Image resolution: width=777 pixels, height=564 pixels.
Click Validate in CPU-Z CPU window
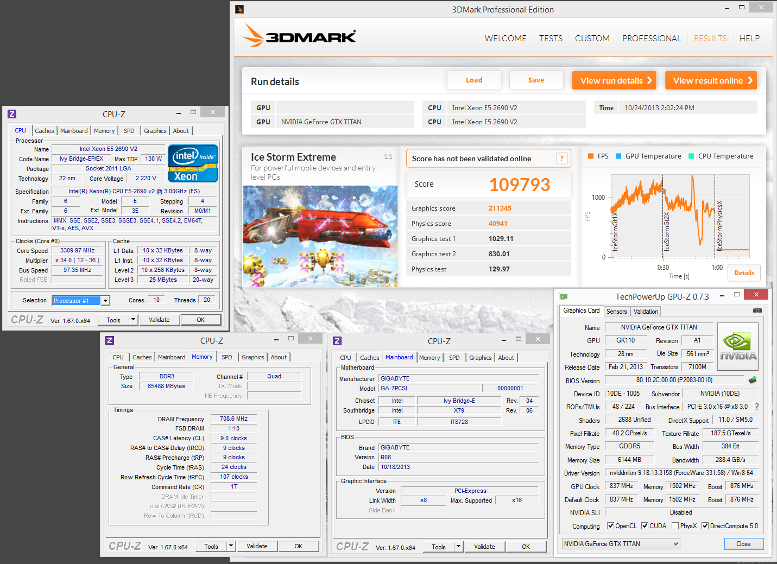click(159, 320)
